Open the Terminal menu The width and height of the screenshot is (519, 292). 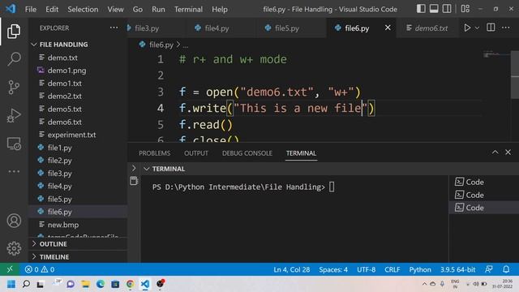point(188,9)
